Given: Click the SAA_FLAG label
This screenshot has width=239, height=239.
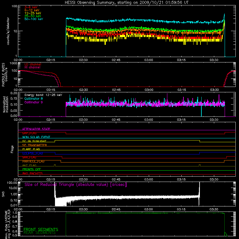Looking at the screenshot, I should tap(29, 157).
